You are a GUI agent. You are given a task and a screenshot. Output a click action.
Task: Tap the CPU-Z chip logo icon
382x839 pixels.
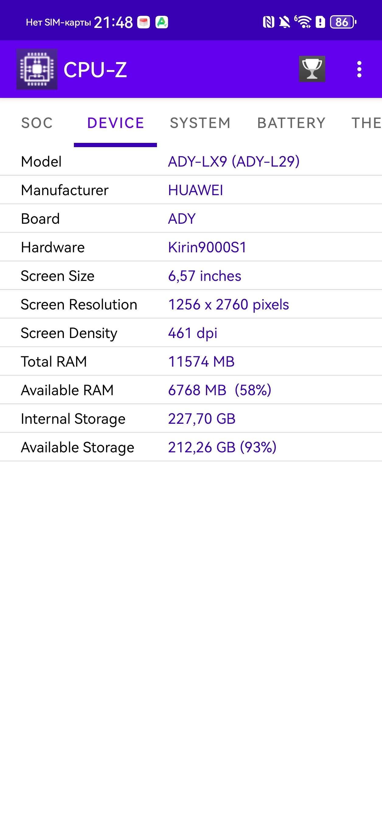37,69
